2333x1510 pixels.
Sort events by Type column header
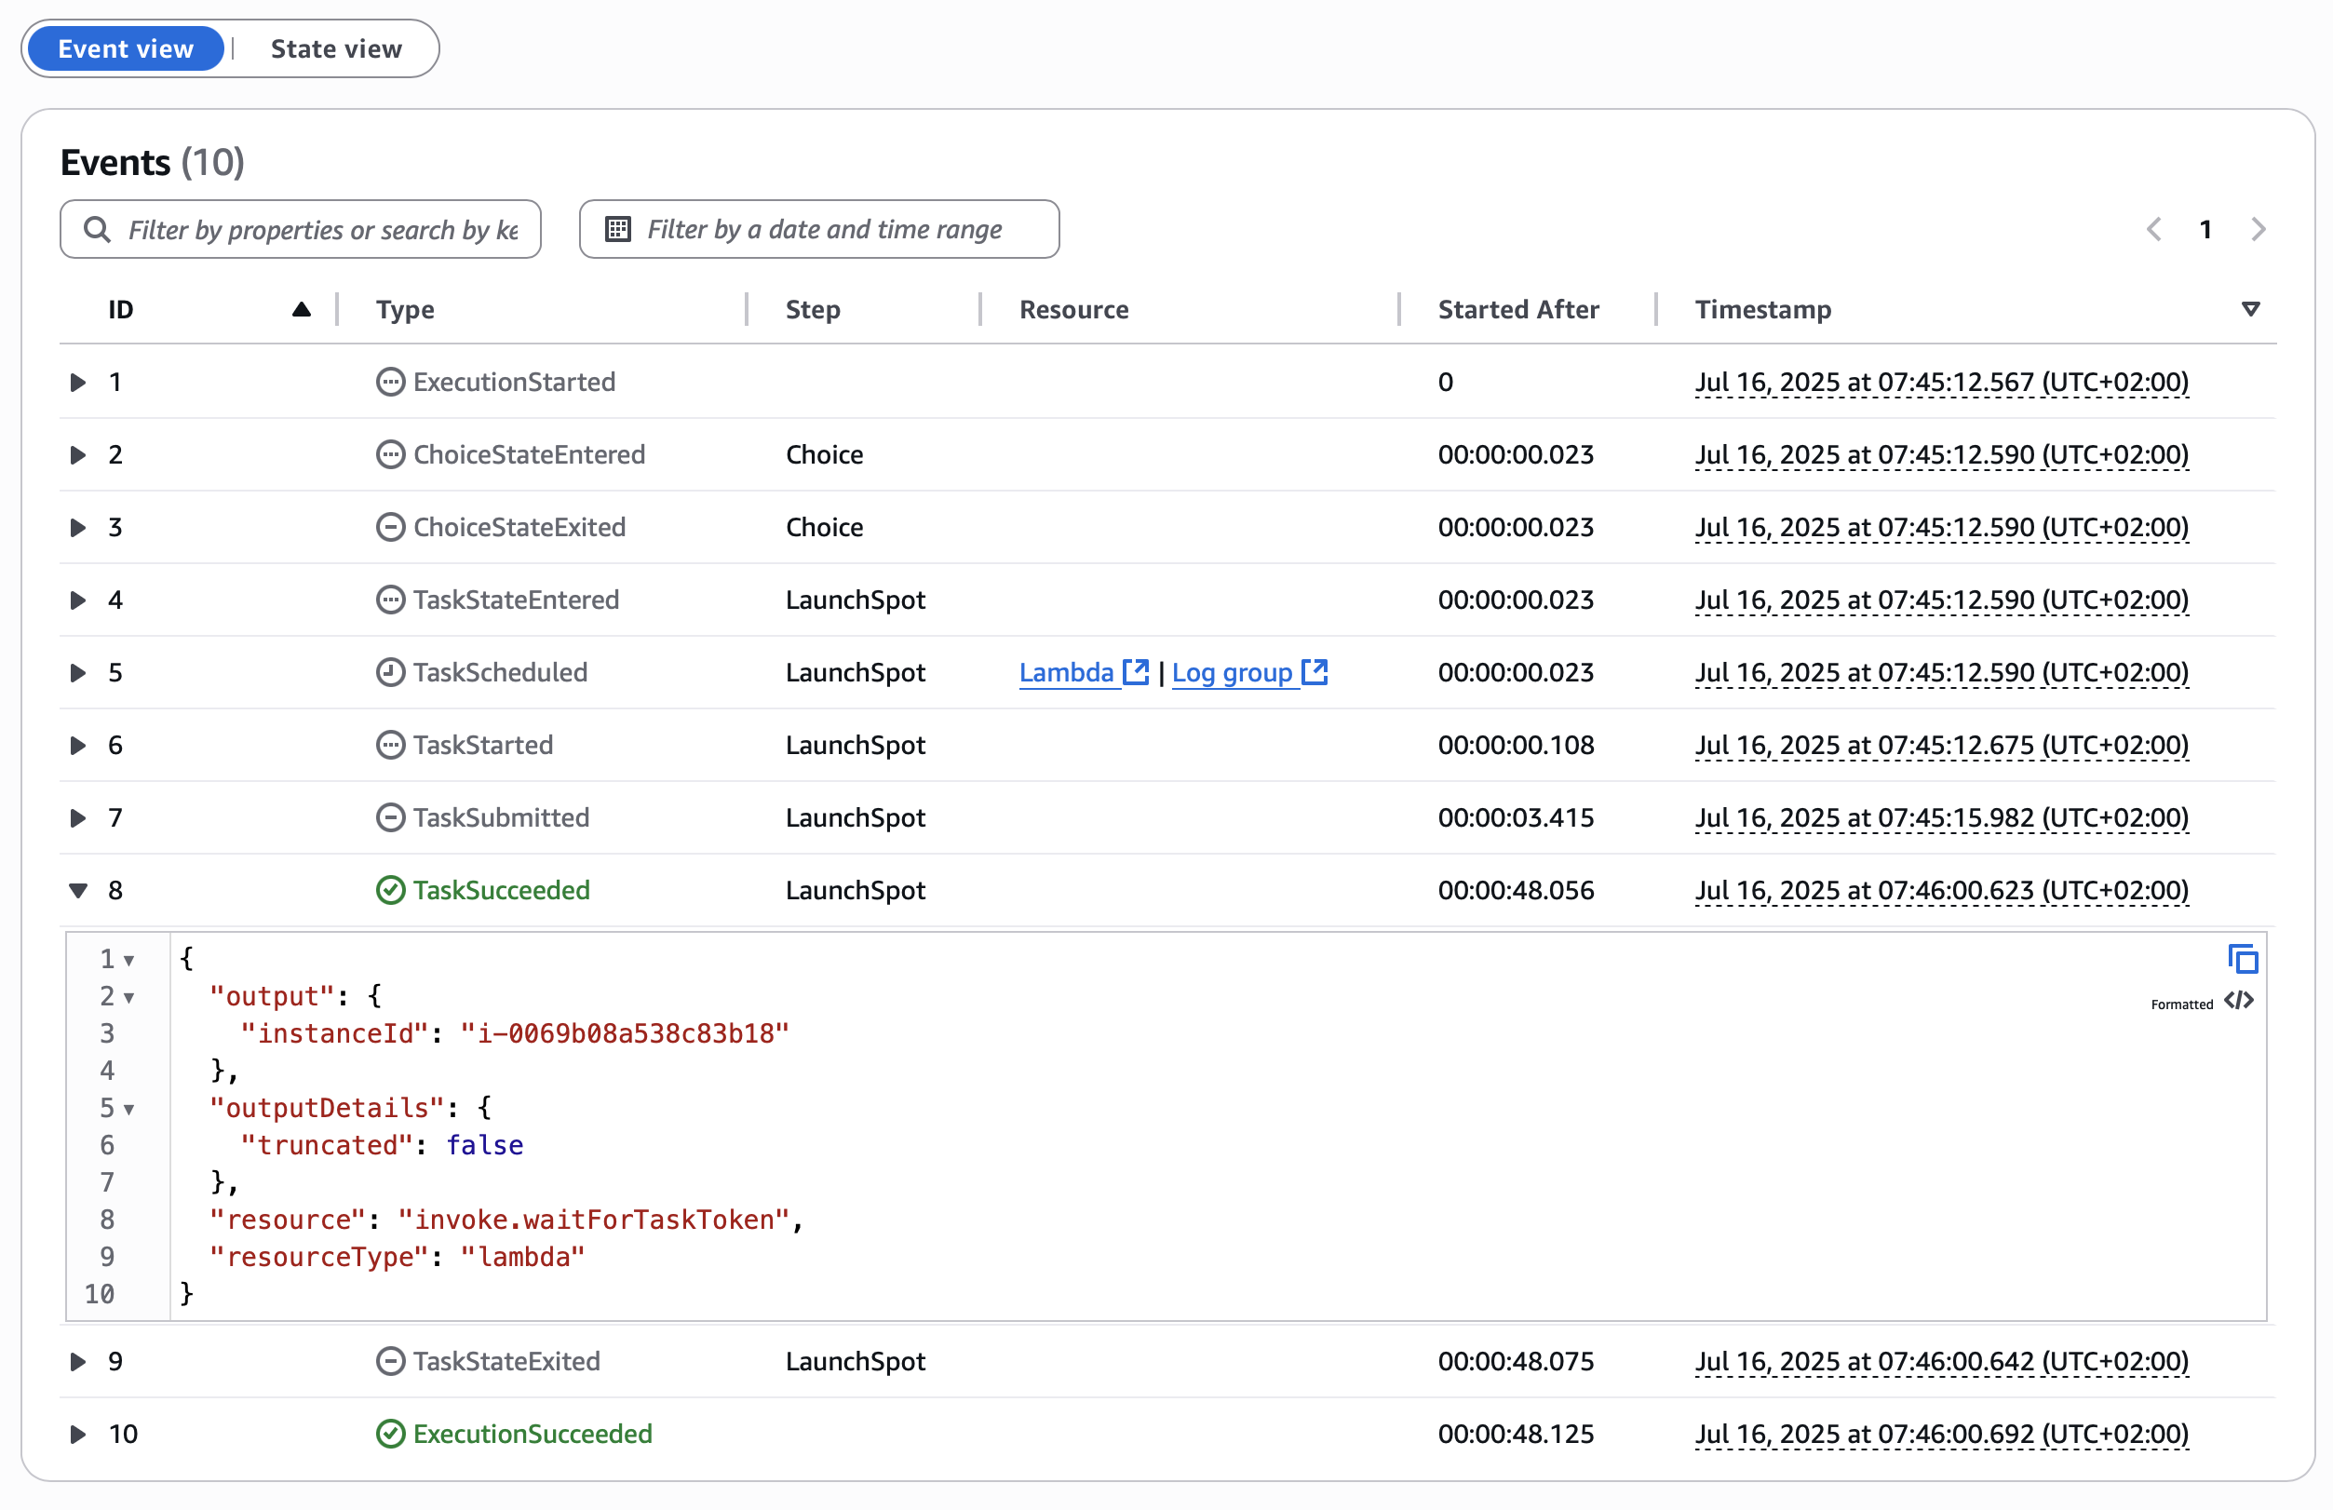pyautogui.click(x=405, y=310)
